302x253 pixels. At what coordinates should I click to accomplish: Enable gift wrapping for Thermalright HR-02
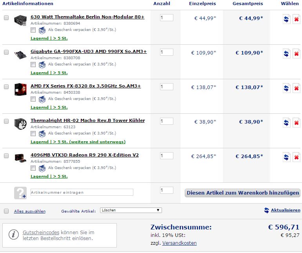click(33, 133)
